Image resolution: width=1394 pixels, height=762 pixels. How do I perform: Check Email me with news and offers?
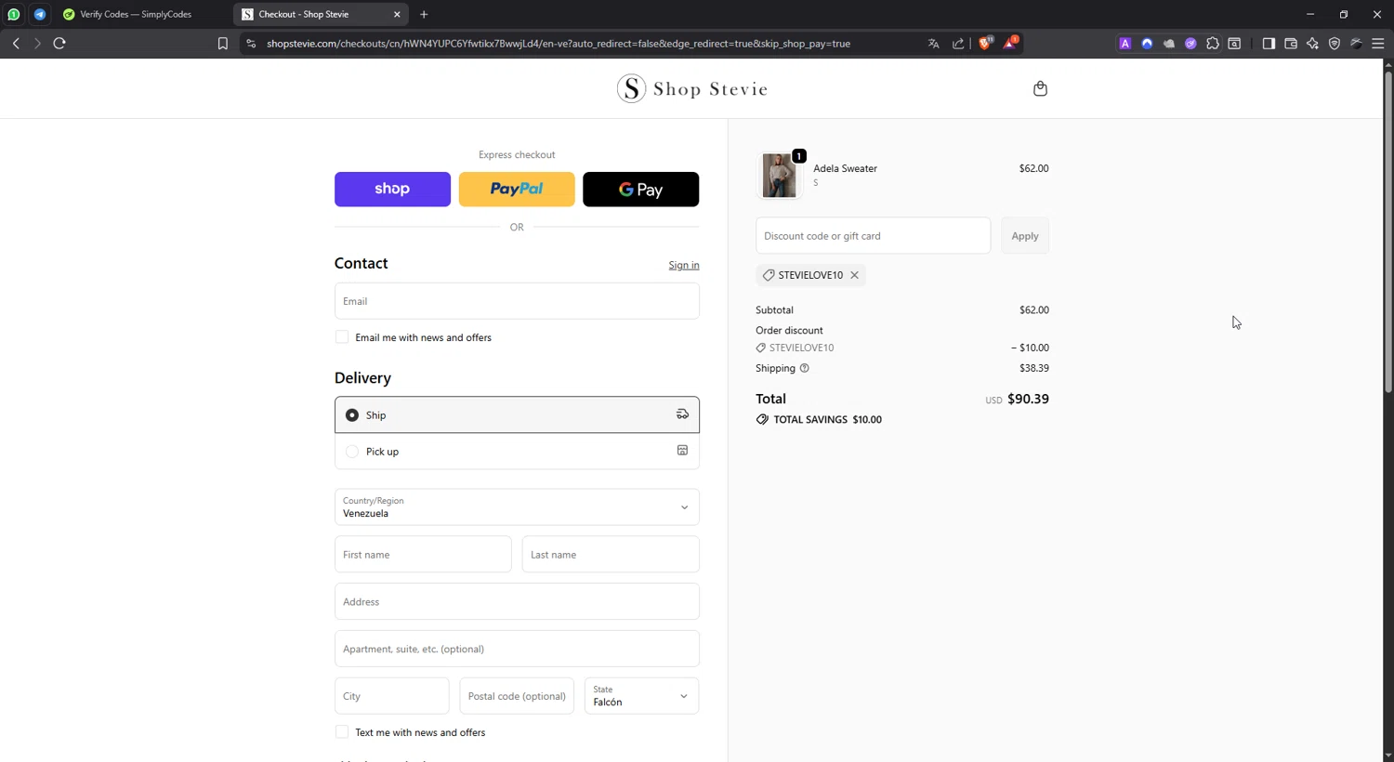tap(342, 337)
